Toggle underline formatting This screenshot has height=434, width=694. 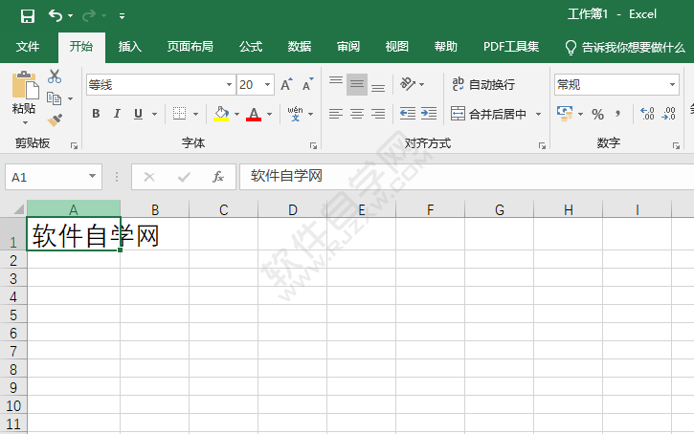pos(138,114)
